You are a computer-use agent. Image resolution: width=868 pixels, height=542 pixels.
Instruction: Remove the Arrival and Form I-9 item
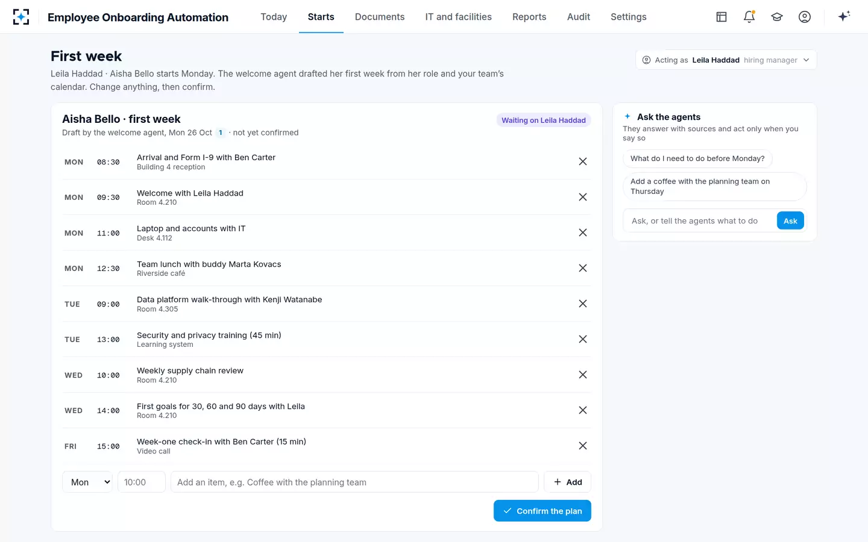[583, 161]
